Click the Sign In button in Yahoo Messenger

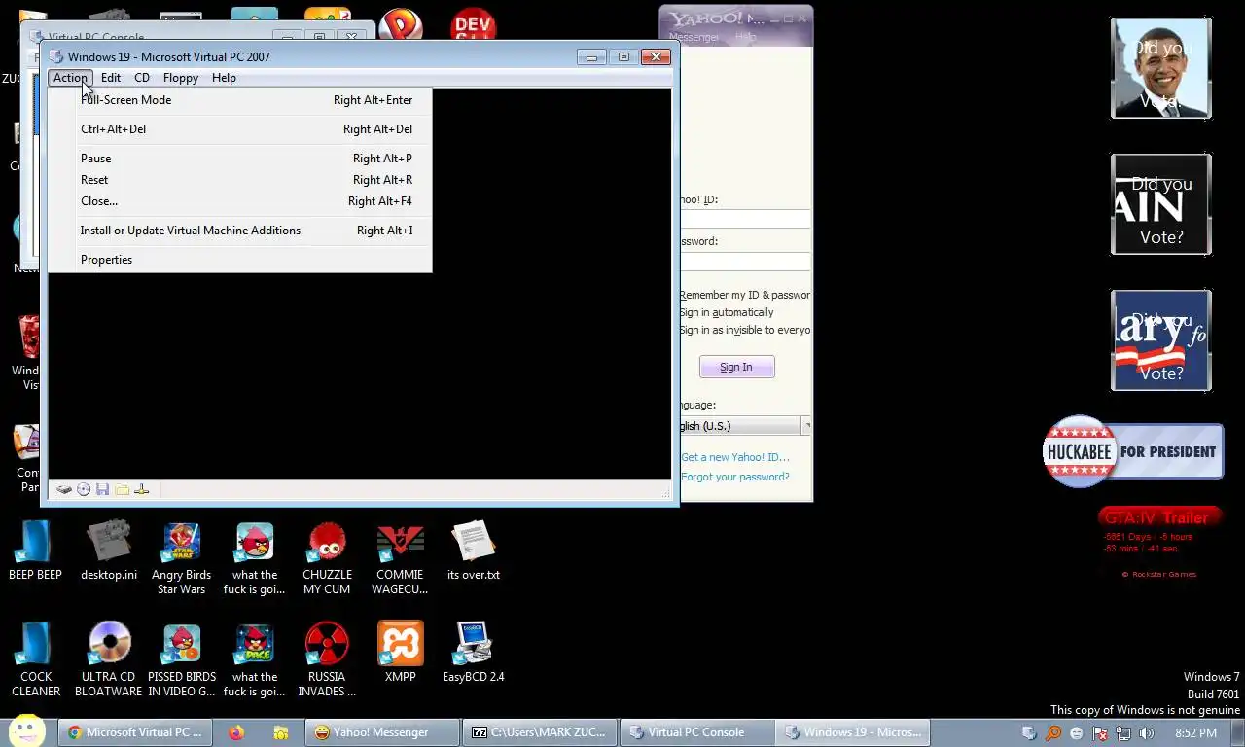736,367
